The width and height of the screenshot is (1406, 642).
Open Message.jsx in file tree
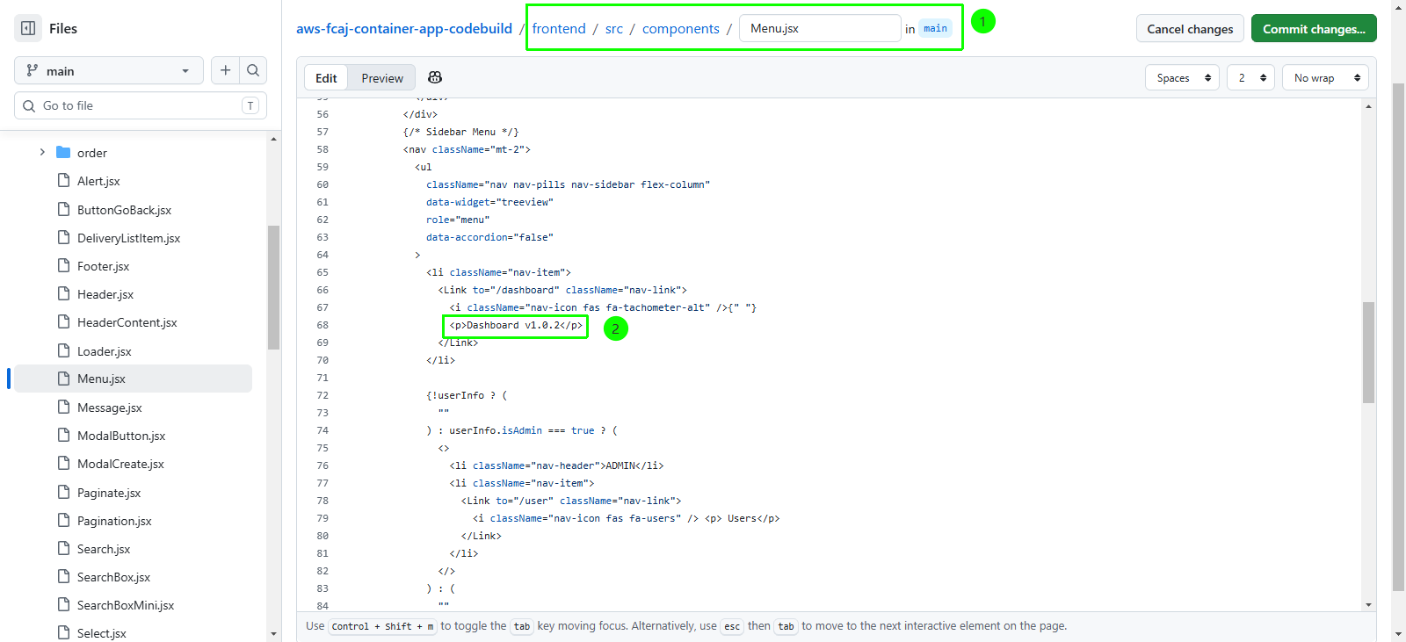click(110, 408)
